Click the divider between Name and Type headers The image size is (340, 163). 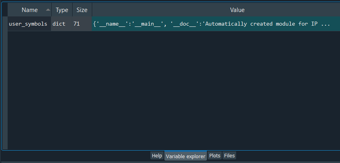51,10
